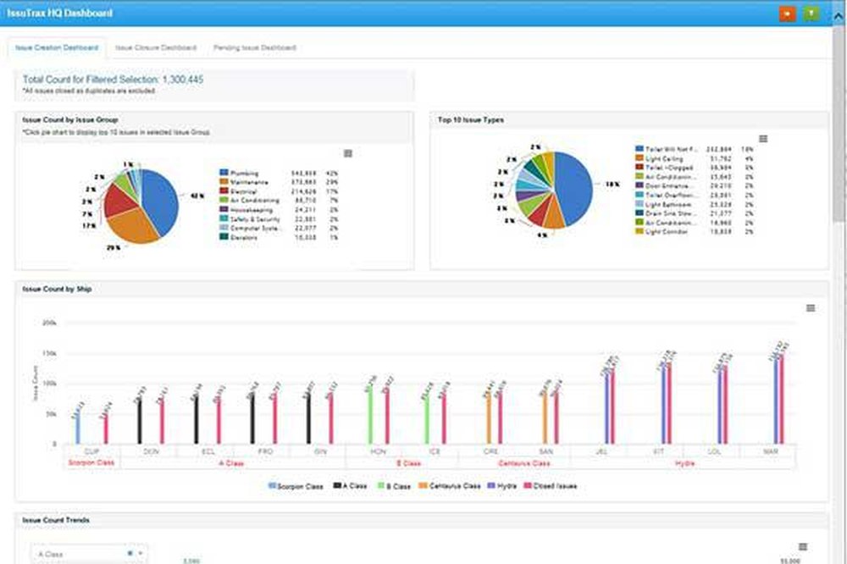Viewport: 847px width, 564px height.
Task: Click the ECL ship axis label
Action: [x=208, y=451]
